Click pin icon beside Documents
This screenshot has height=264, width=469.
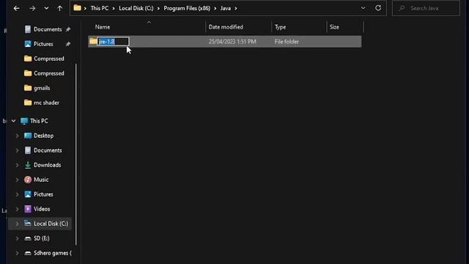pos(68,29)
